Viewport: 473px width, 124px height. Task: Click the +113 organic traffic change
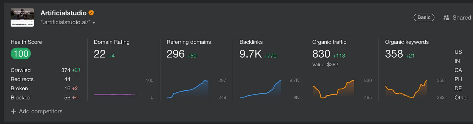tap(339, 56)
